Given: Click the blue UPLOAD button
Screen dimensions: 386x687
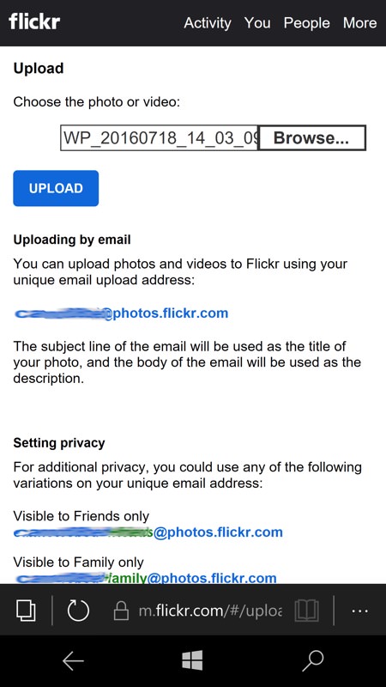Looking at the screenshot, I should [x=56, y=188].
